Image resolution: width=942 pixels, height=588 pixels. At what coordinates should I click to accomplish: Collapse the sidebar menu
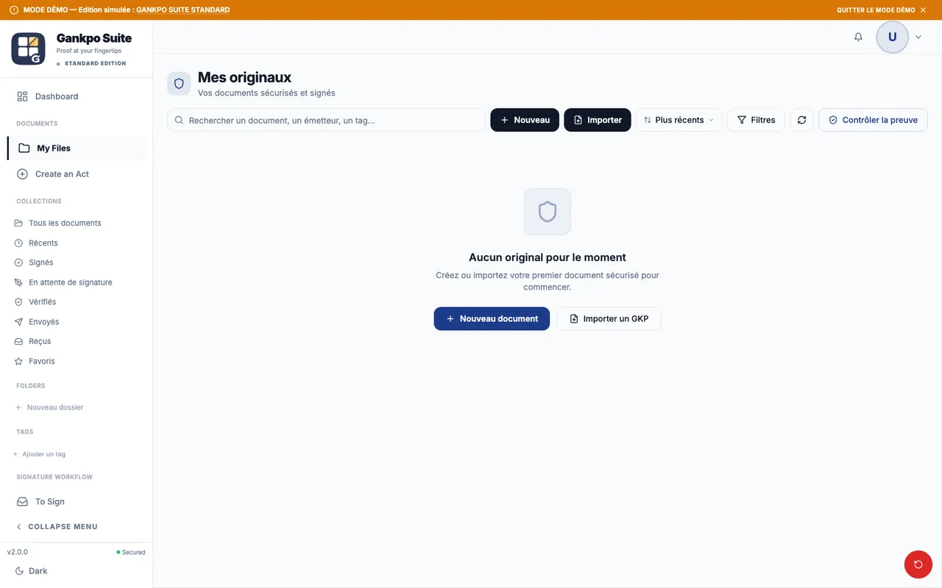pos(57,526)
